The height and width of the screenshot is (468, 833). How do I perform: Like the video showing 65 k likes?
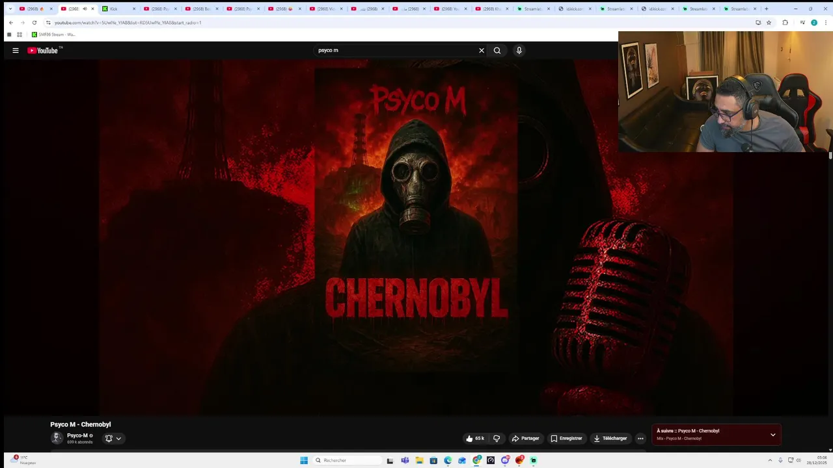point(475,438)
